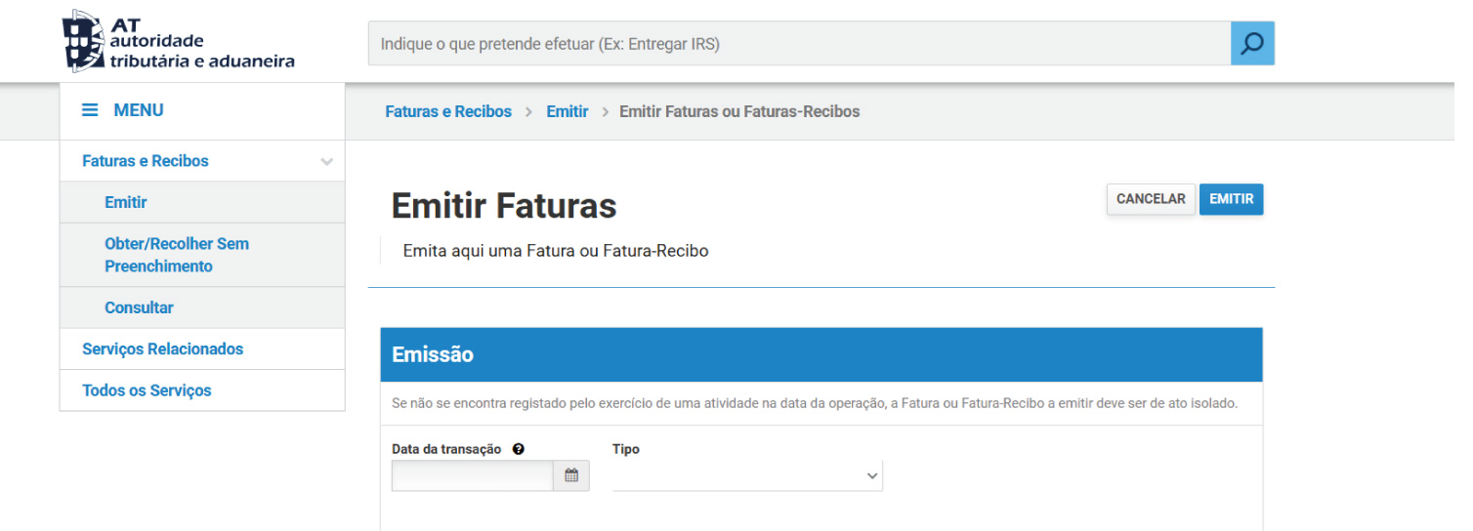Select Emitir in the sidebar menu
The width and height of the screenshot is (1473, 531).
point(126,203)
